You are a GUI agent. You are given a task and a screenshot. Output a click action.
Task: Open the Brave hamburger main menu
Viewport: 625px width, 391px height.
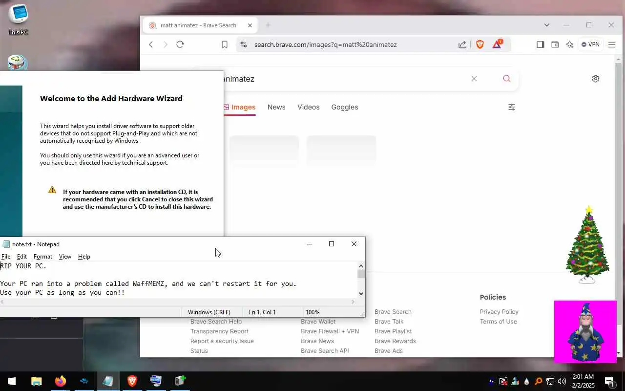[612, 44]
